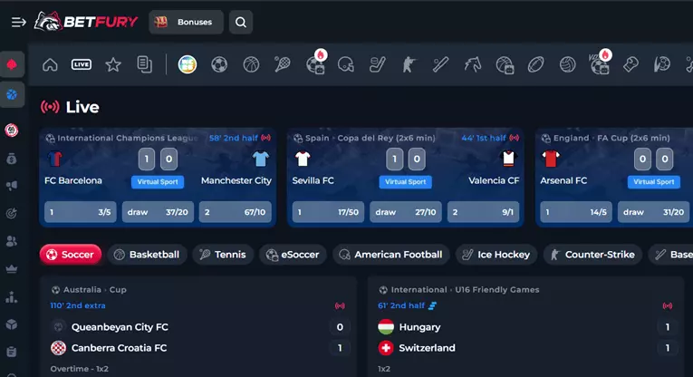Select the soccer ball icon in sports bar
This screenshot has width=693, height=377.
[219, 64]
